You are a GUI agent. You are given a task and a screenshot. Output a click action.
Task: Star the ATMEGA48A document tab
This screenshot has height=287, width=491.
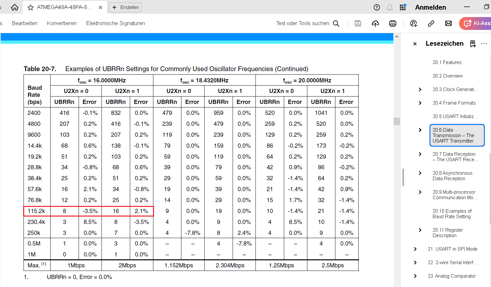(x=31, y=7)
